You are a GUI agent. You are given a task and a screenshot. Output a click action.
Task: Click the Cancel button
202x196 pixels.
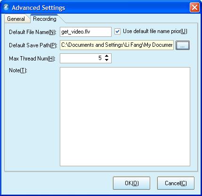click(176, 183)
